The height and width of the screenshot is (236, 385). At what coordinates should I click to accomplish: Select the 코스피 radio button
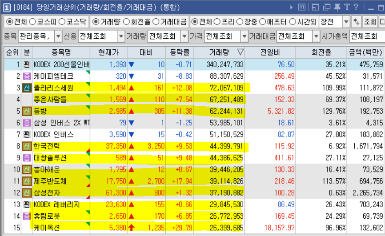click(x=32, y=22)
